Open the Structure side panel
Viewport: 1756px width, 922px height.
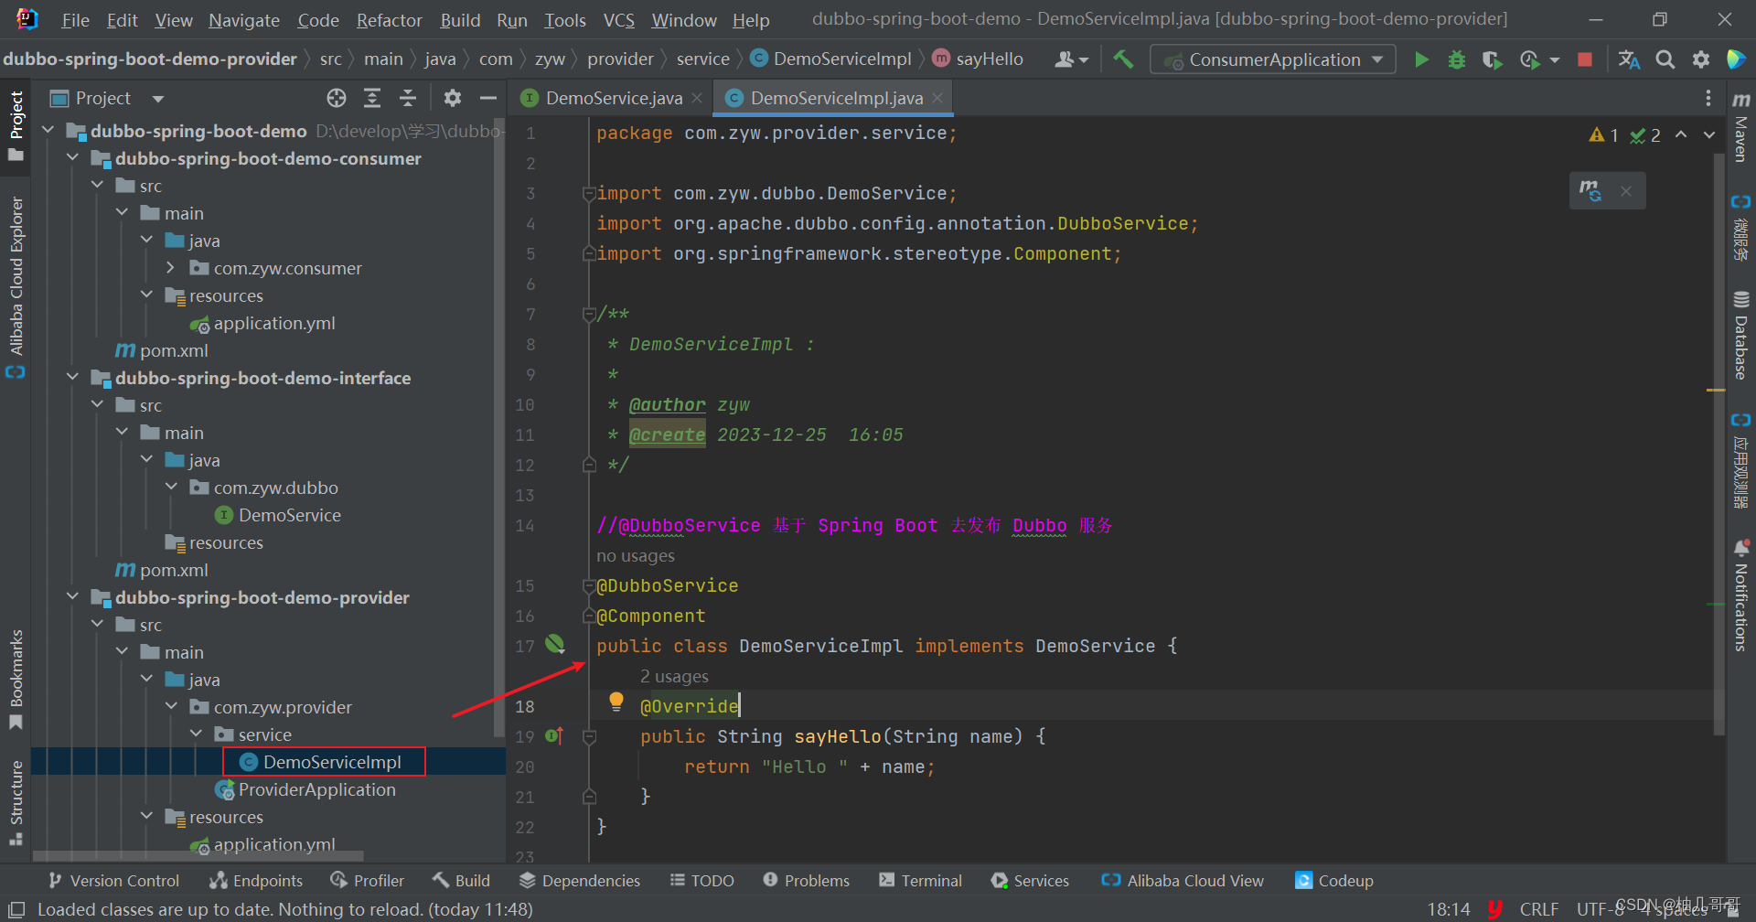click(x=16, y=802)
